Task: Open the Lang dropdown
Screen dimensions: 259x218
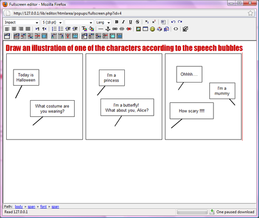Action: (x=103, y=22)
